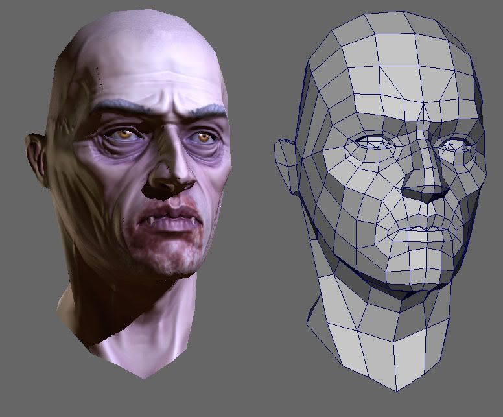Select the wireframe polygon head model
Screen dimensions: 503x417
380,200
